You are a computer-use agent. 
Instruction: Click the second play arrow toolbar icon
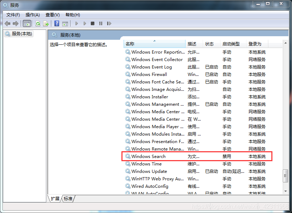pos(85,23)
